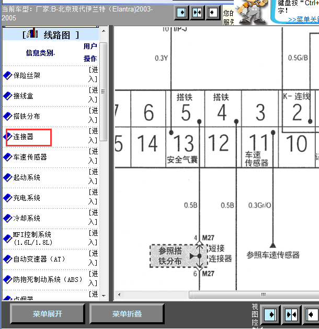Click the book icon beside 起动系统

[x=7, y=177]
